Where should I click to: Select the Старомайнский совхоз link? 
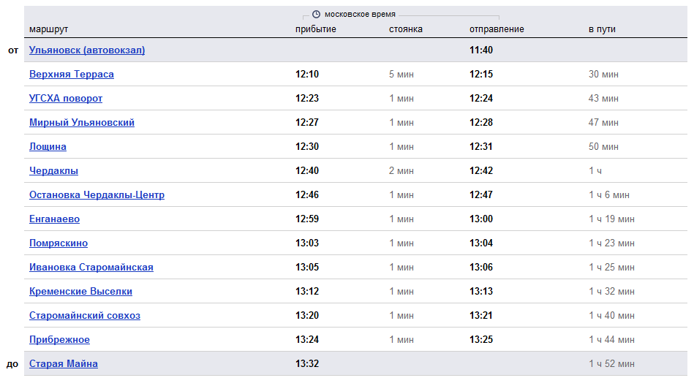[85, 316]
